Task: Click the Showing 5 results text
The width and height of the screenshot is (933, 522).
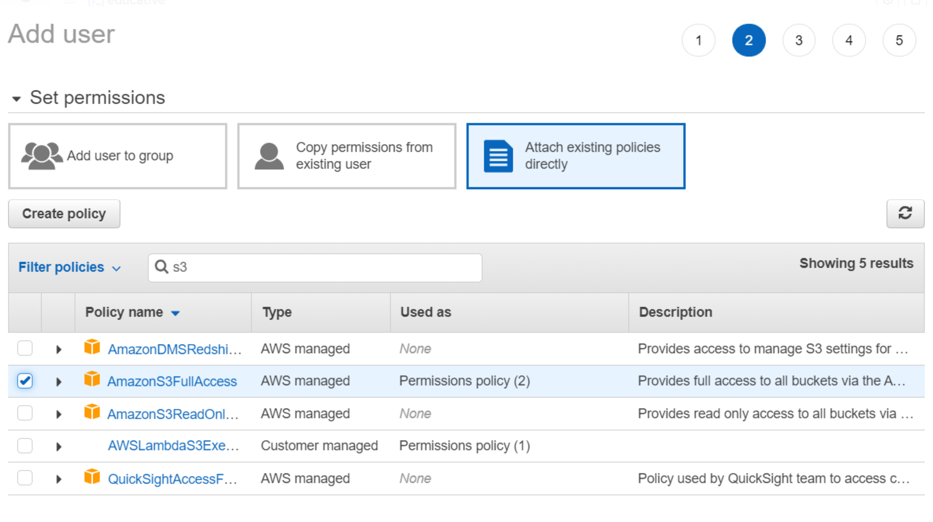Action: pos(856,263)
